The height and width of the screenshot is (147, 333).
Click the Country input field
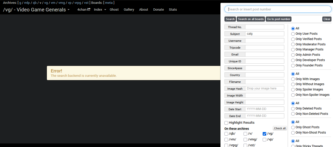click(x=264, y=75)
